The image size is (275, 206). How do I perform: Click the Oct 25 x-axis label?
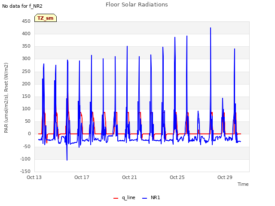click(177, 177)
